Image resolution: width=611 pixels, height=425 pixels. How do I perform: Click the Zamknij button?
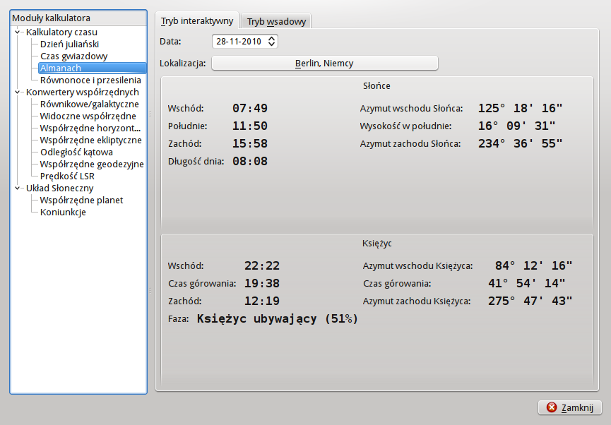569,407
